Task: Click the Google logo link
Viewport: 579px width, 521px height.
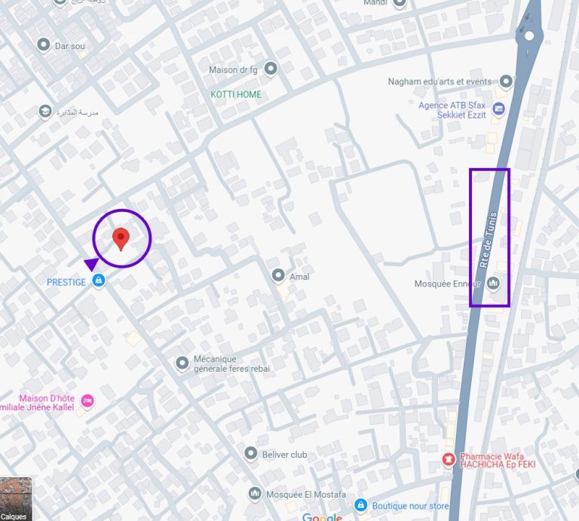Action: point(322,517)
